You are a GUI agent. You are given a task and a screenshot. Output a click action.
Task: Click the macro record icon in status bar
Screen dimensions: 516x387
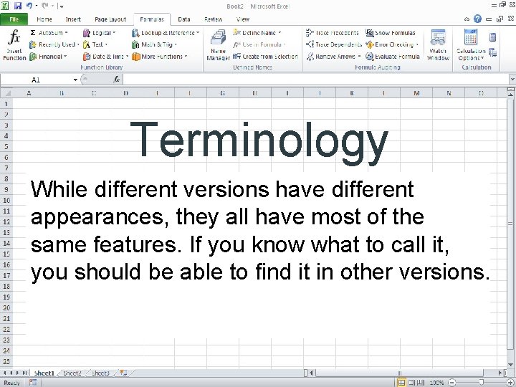(32, 383)
